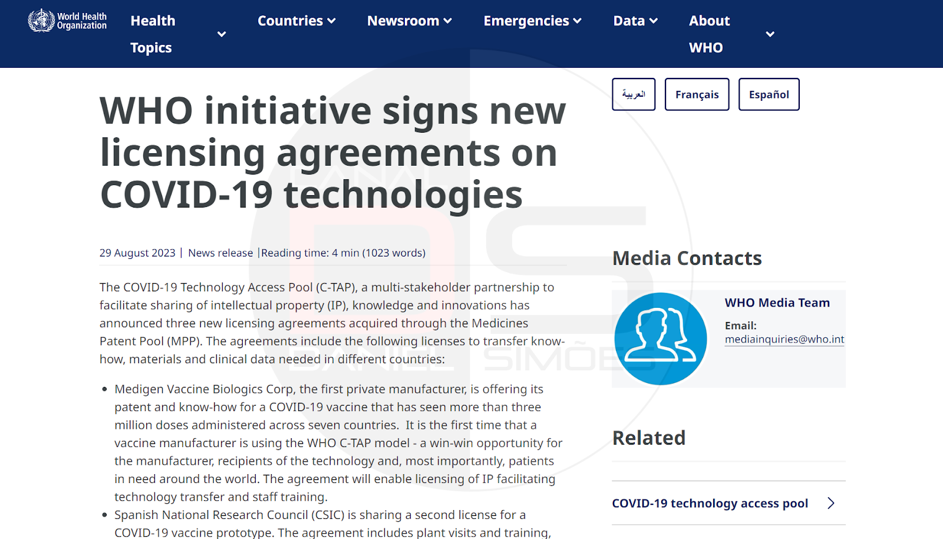This screenshot has width=943, height=539.
Task: Click the World Health Organization logo
Action: (67, 21)
